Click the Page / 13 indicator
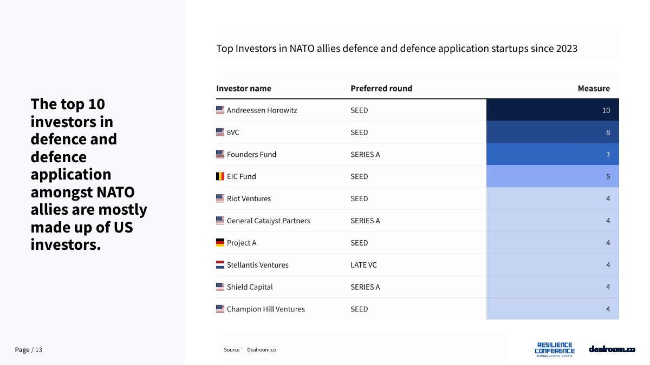The width and height of the screenshot is (650, 365). coord(29,350)
